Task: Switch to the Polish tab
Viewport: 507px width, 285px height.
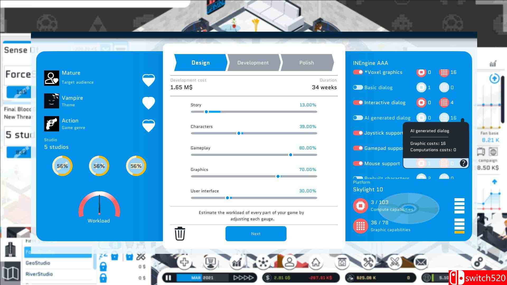Action: coord(306,63)
